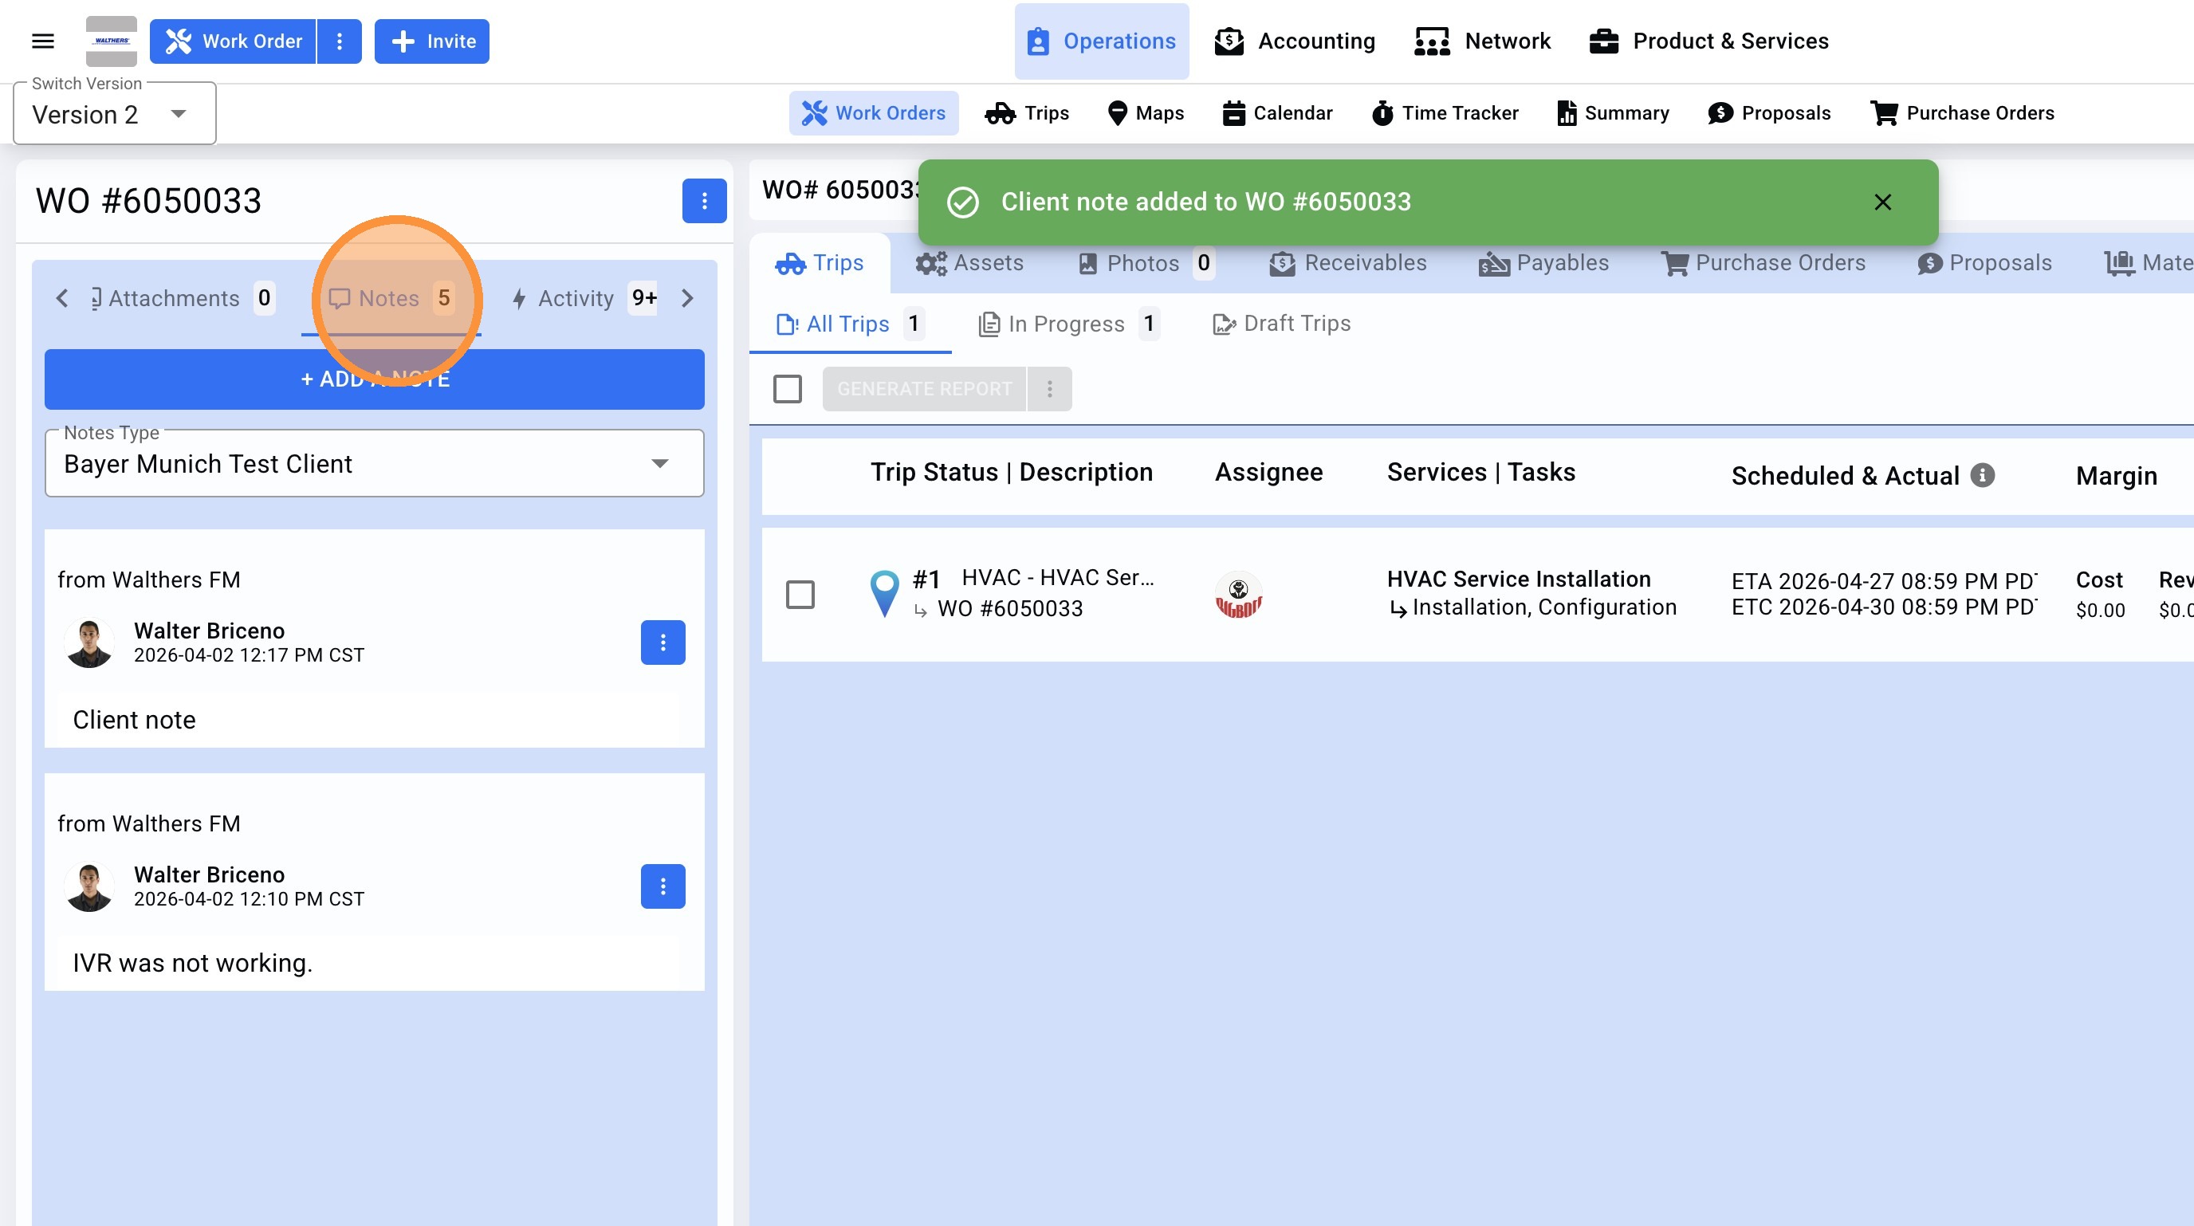Image resolution: width=2194 pixels, height=1226 pixels.
Task: Click the right chevron beside the Activity tab
Action: pos(687,299)
